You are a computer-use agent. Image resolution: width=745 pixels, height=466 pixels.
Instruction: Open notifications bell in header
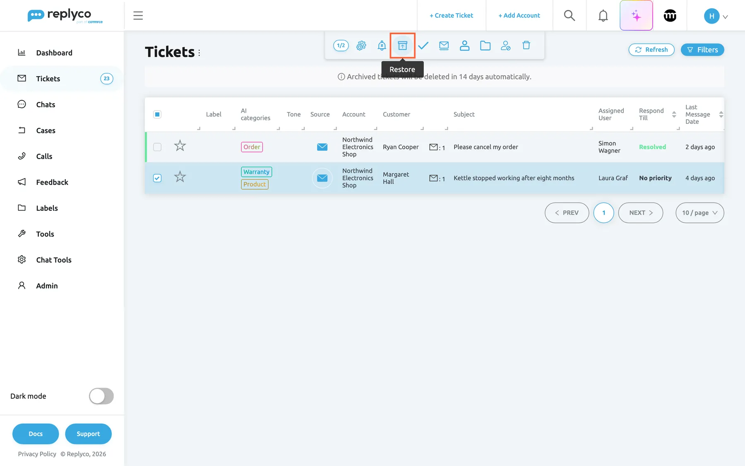[x=603, y=15]
